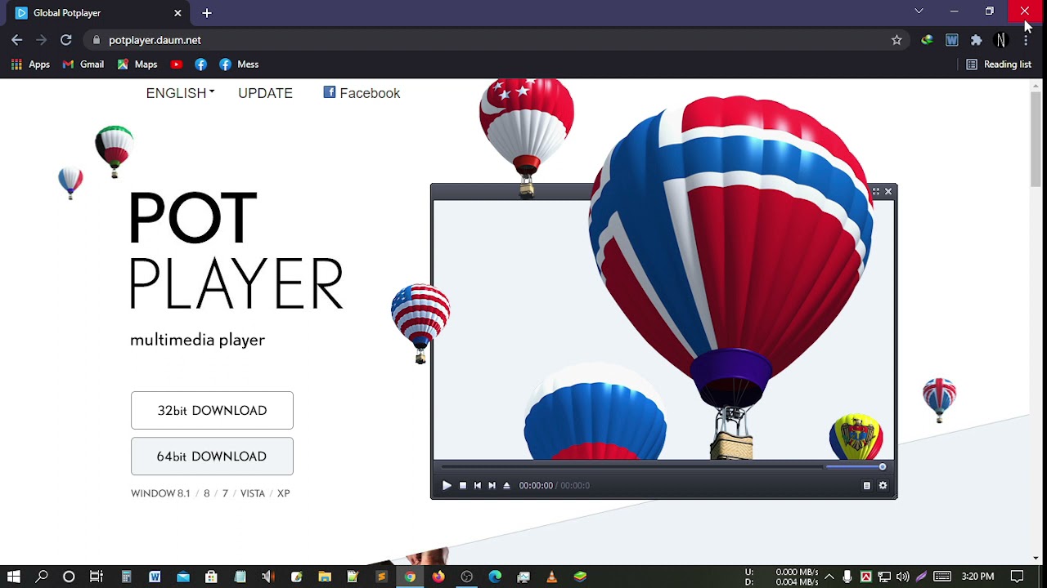Image resolution: width=1047 pixels, height=588 pixels.
Task: Click the previous track button in player
Action: [478, 485]
